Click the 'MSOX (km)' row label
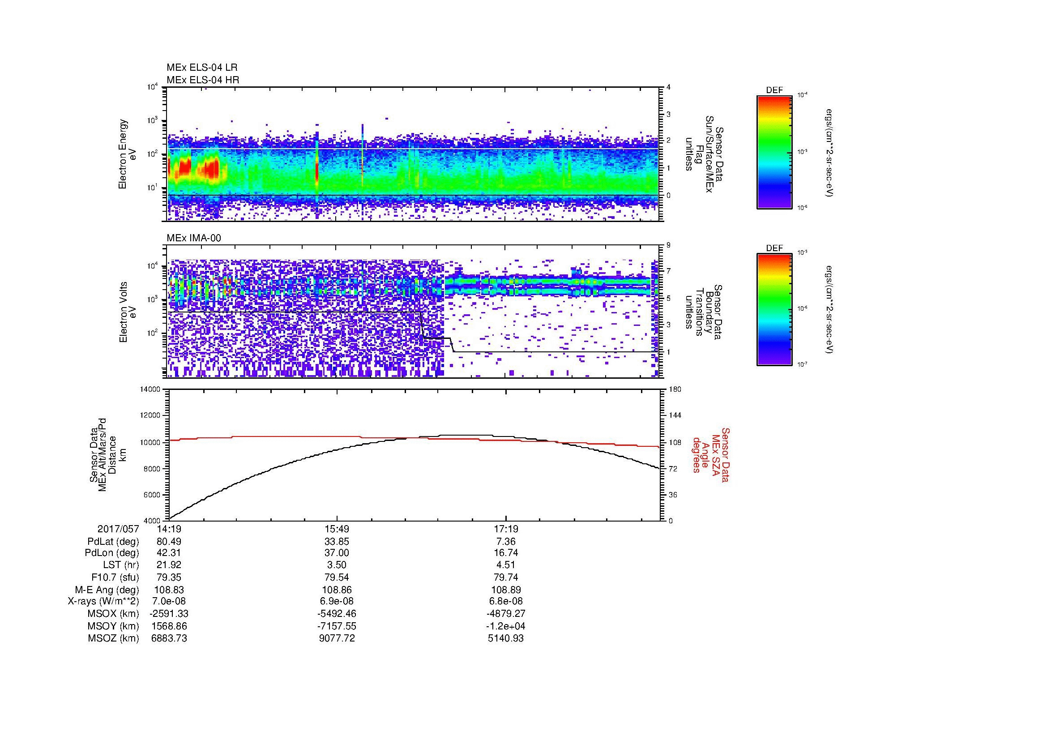1047x740 pixels. [113, 614]
